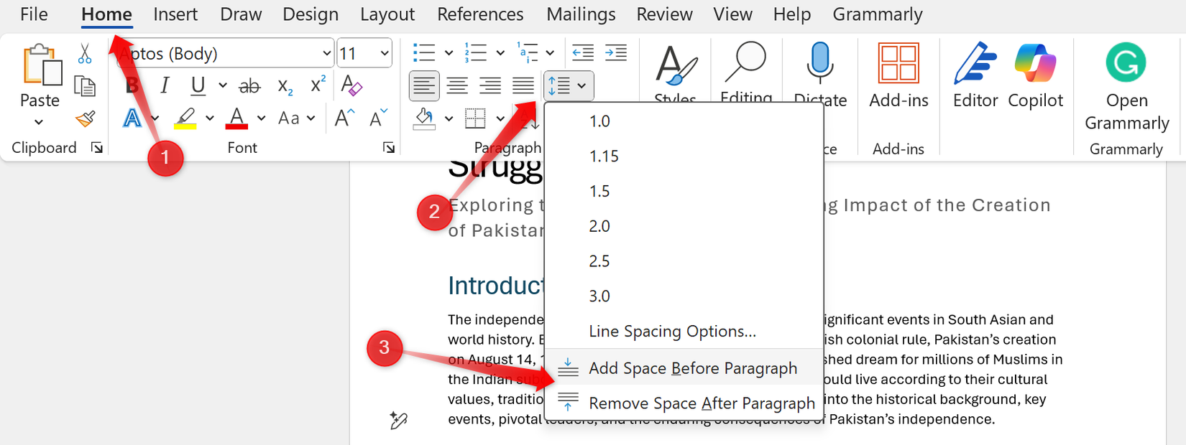The height and width of the screenshot is (445, 1186).
Task: Click the Paste clipboard icon
Action: click(x=42, y=65)
